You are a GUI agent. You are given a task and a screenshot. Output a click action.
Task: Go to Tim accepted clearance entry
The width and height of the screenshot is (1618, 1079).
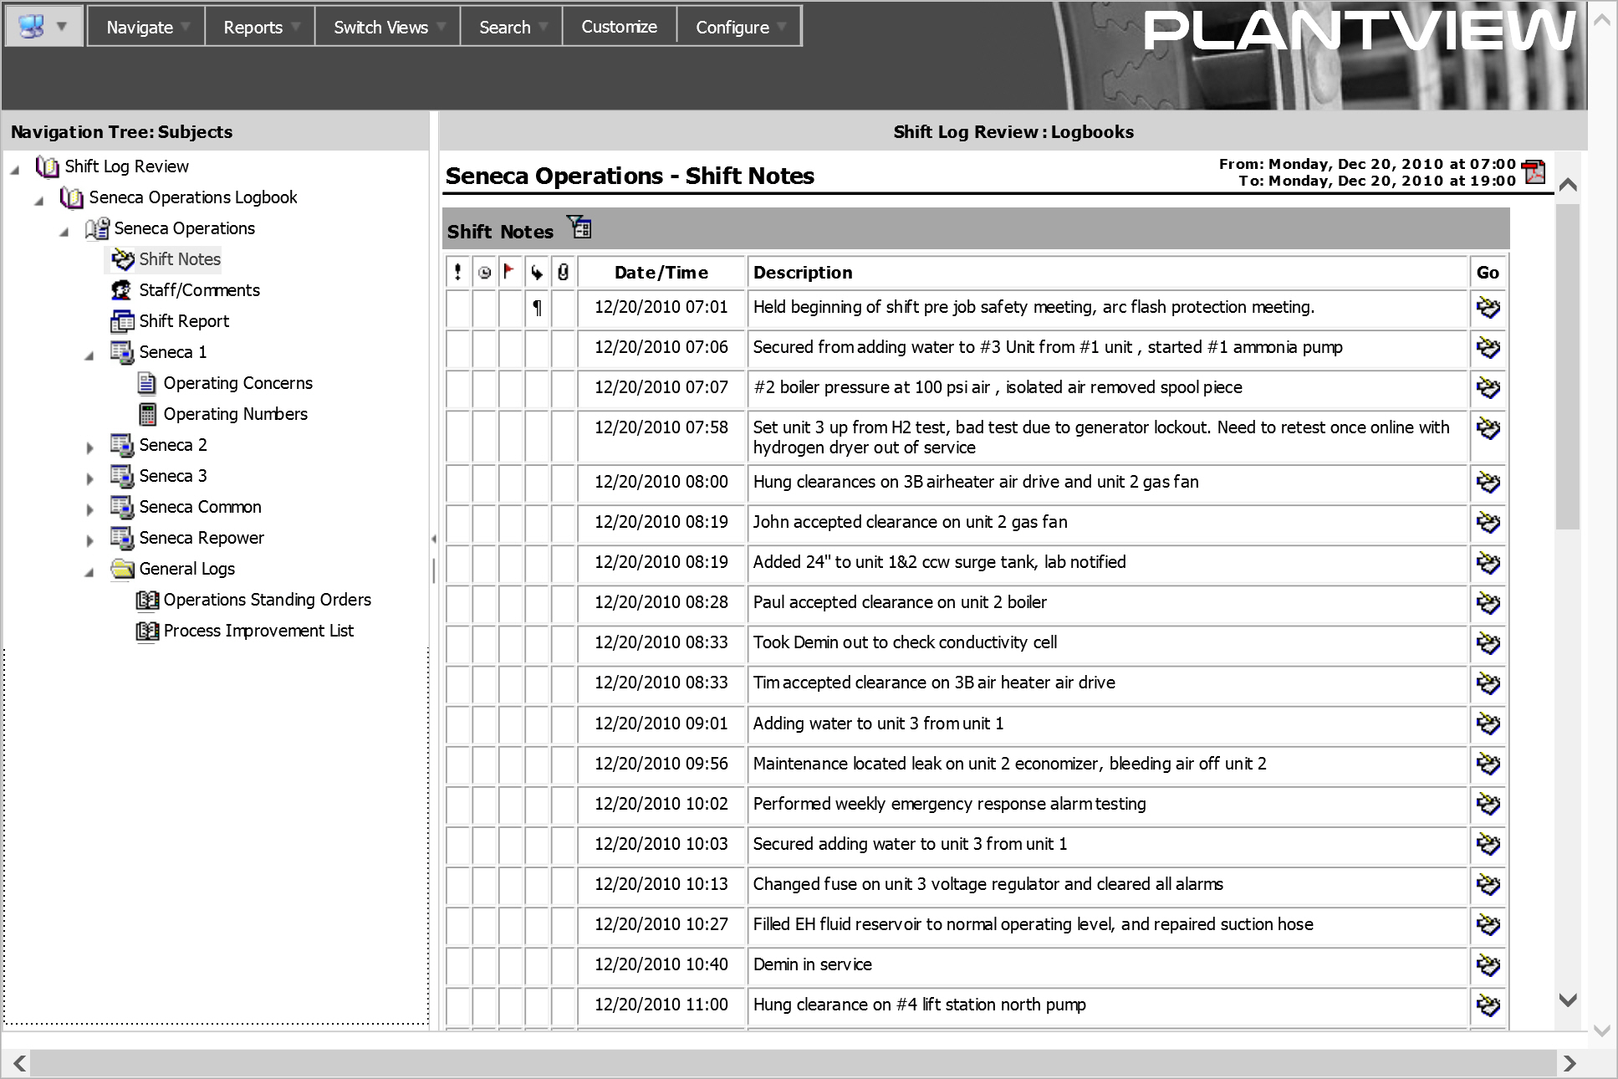[1488, 683]
